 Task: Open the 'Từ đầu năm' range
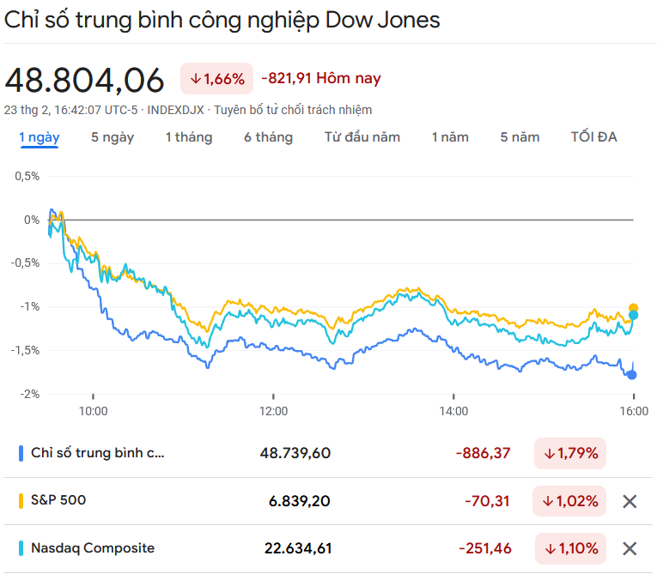pyautogui.click(x=362, y=137)
